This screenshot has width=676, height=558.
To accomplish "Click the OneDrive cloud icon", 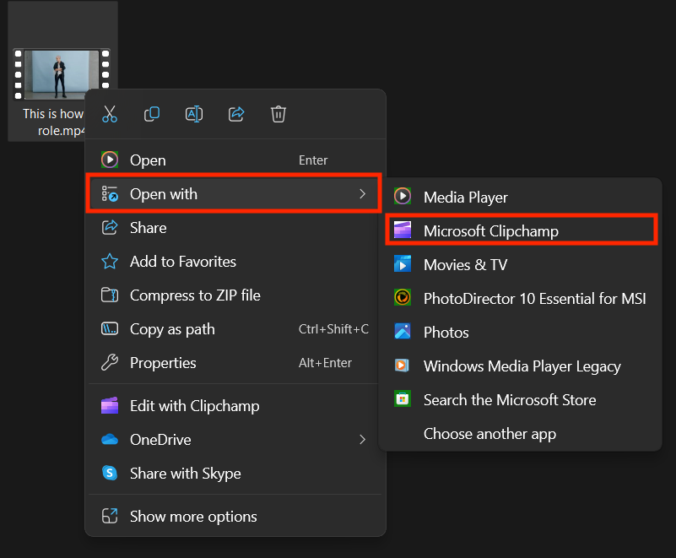I will click(x=110, y=439).
